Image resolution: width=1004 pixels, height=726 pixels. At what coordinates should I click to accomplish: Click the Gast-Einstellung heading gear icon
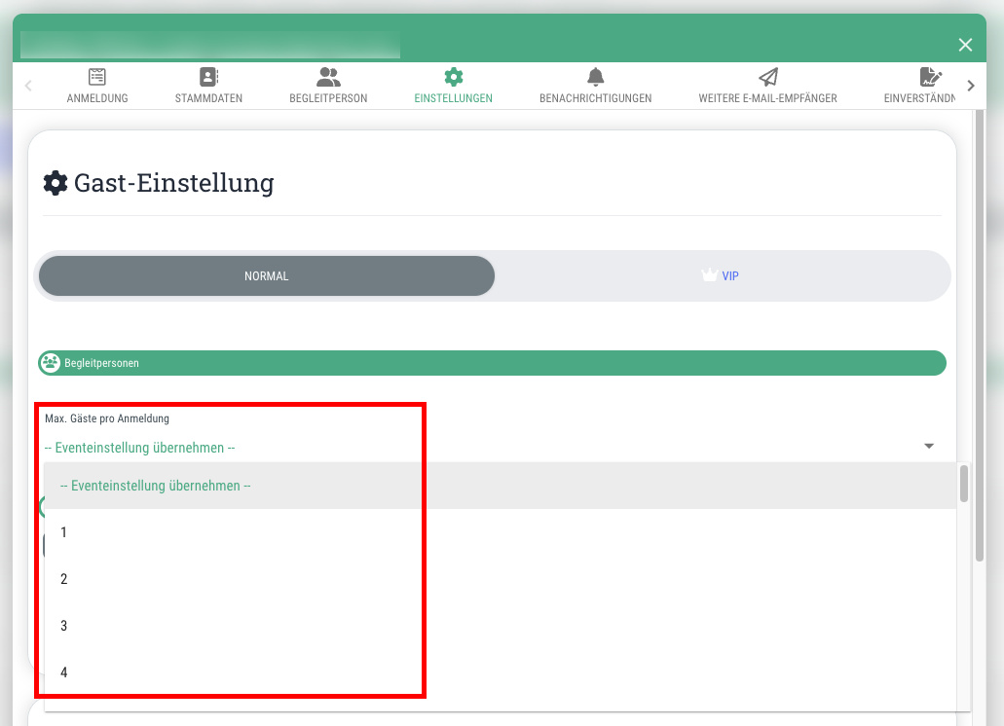coord(56,183)
